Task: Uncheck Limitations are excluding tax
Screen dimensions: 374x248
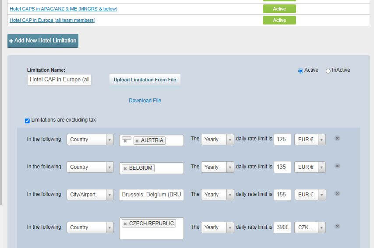Action: (x=27, y=121)
